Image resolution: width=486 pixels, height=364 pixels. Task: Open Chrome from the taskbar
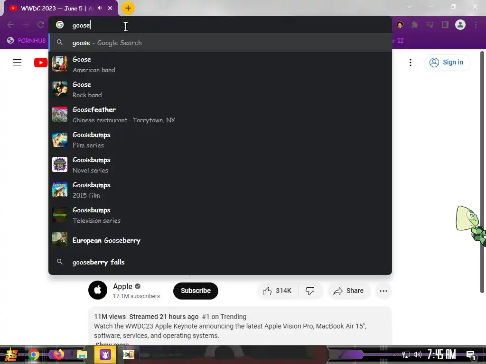click(34, 355)
